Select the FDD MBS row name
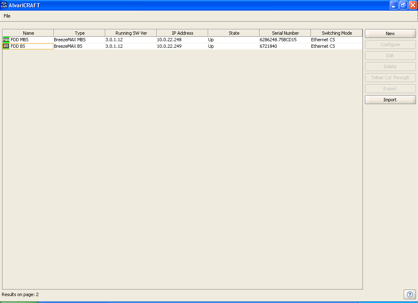418x303 pixels. coord(20,40)
